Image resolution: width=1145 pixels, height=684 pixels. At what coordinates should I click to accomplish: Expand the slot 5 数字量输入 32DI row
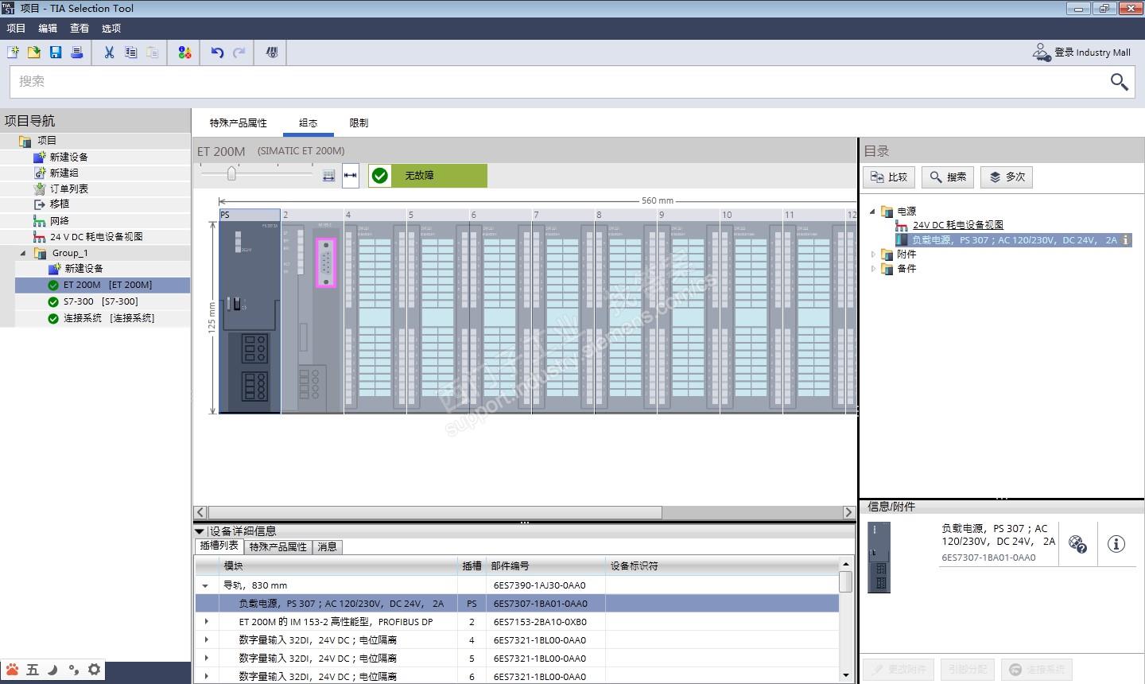206,659
